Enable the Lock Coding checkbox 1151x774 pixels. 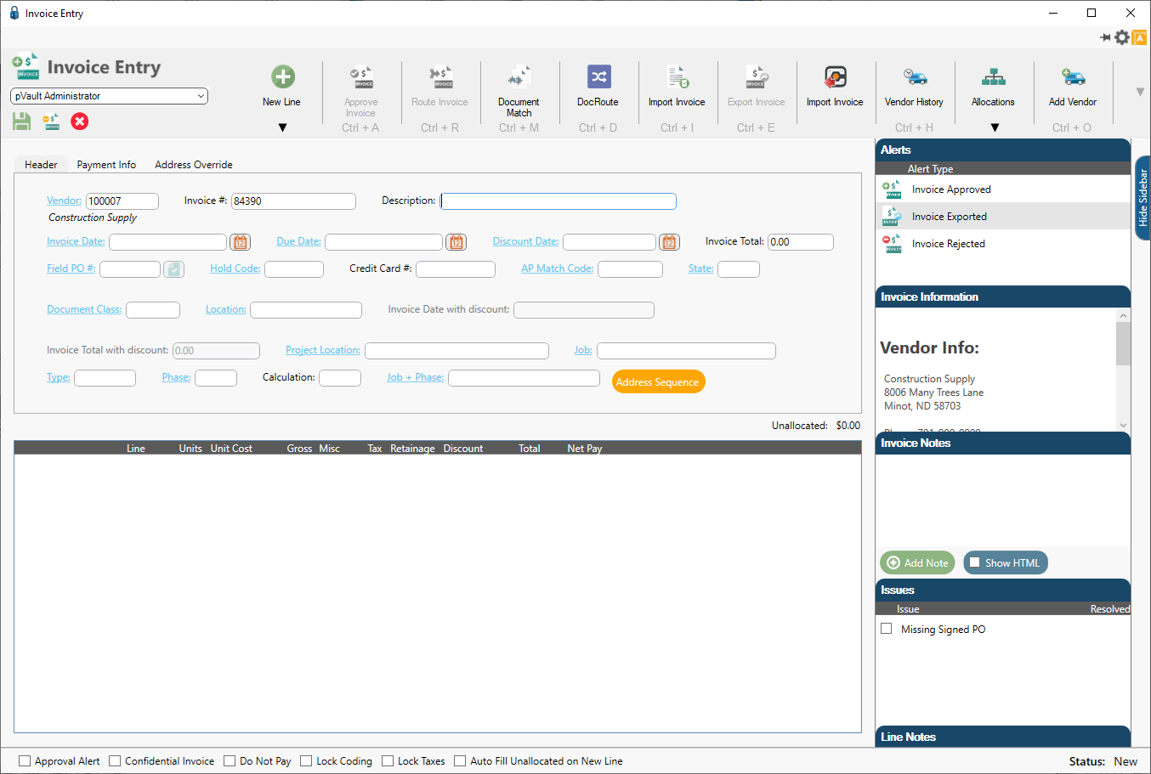pos(306,761)
